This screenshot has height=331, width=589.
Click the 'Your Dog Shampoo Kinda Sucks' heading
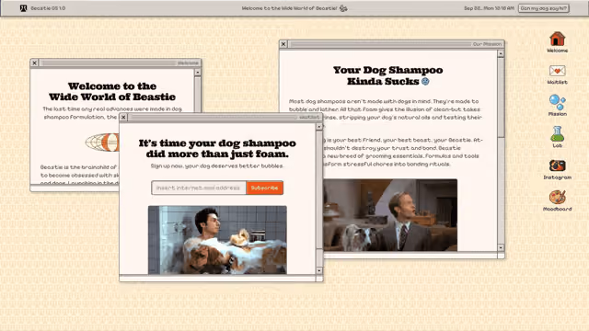[x=387, y=75]
